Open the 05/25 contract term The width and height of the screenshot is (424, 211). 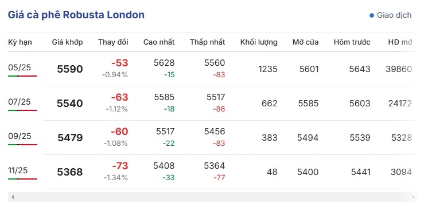click(x=20, y=67)
